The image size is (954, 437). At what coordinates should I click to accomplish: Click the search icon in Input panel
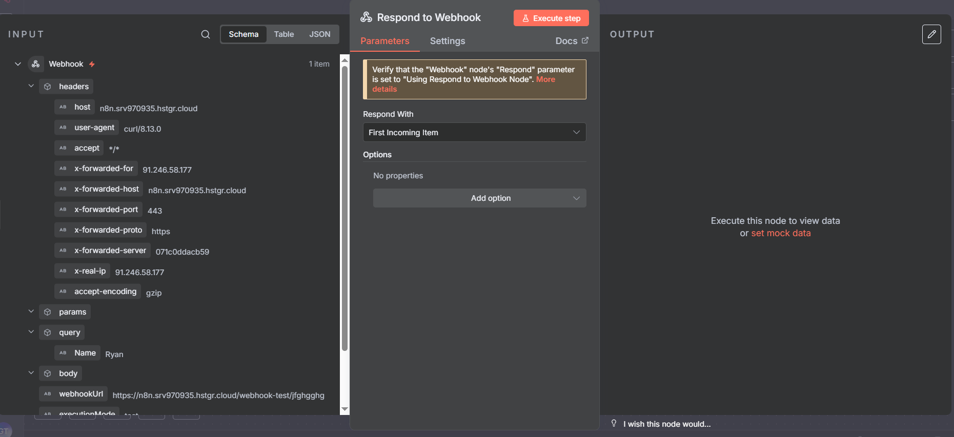[205, 34]
